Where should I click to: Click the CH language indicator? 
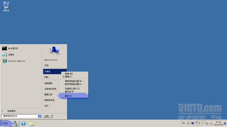183,123
